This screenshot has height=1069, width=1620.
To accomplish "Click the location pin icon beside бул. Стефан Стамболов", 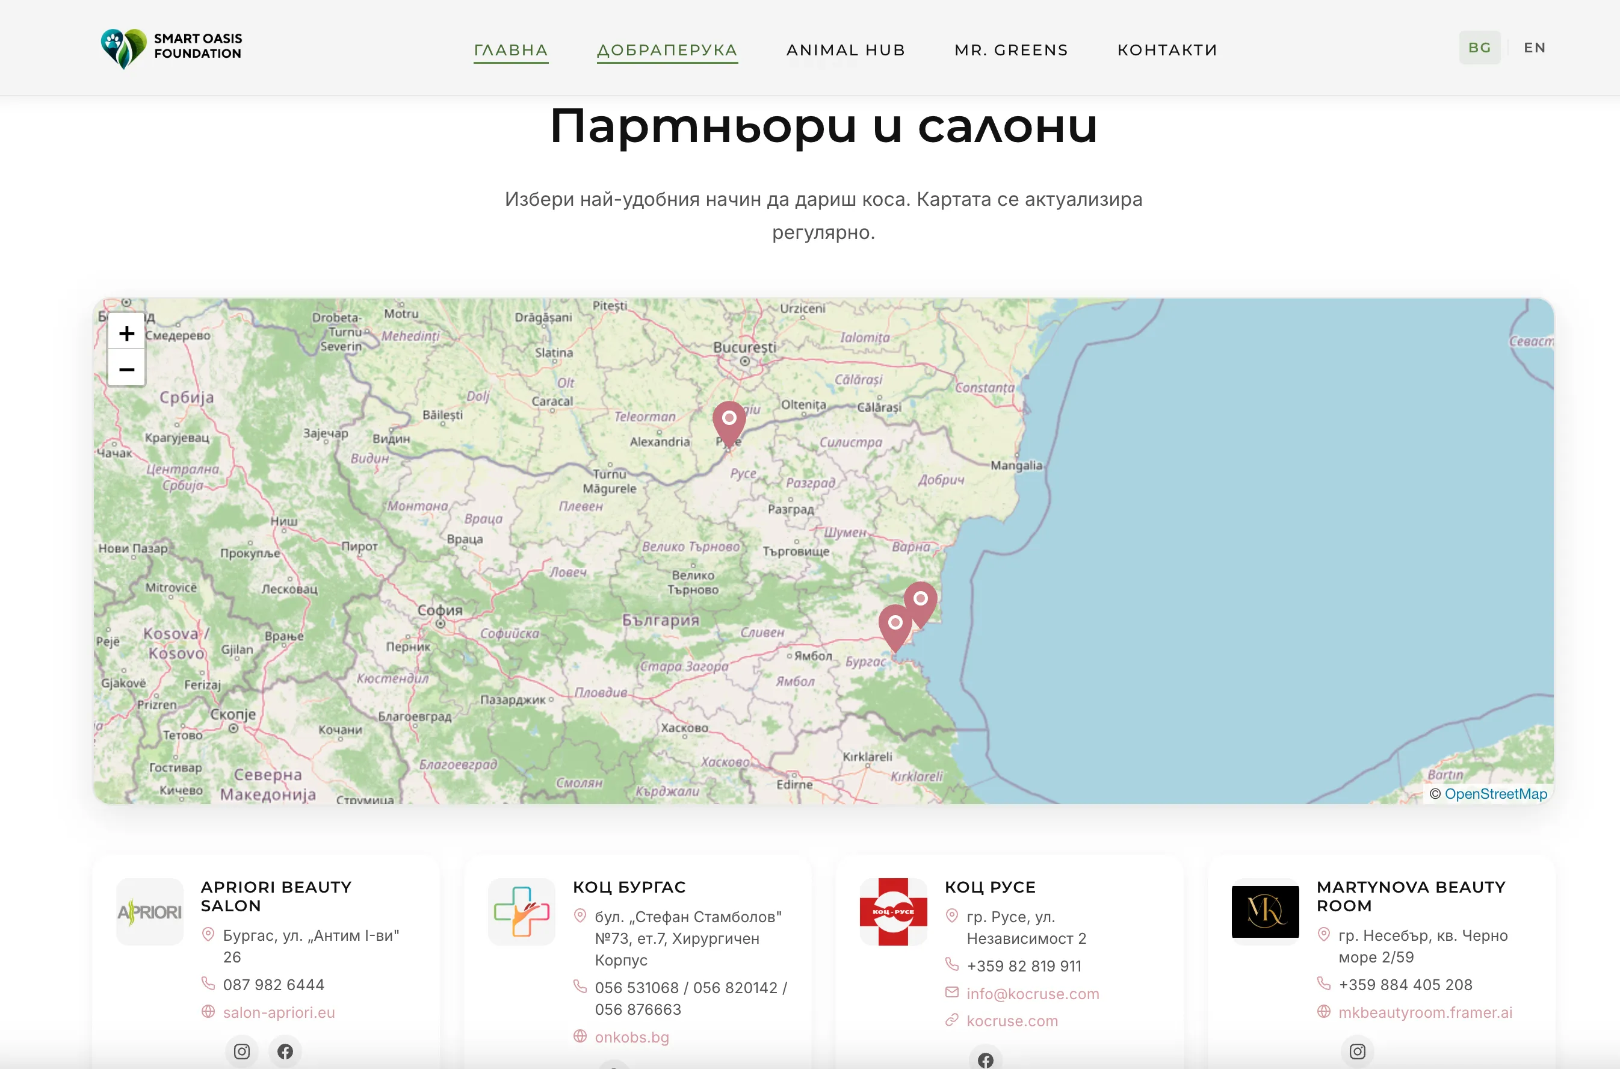I will tap(580, 916).
